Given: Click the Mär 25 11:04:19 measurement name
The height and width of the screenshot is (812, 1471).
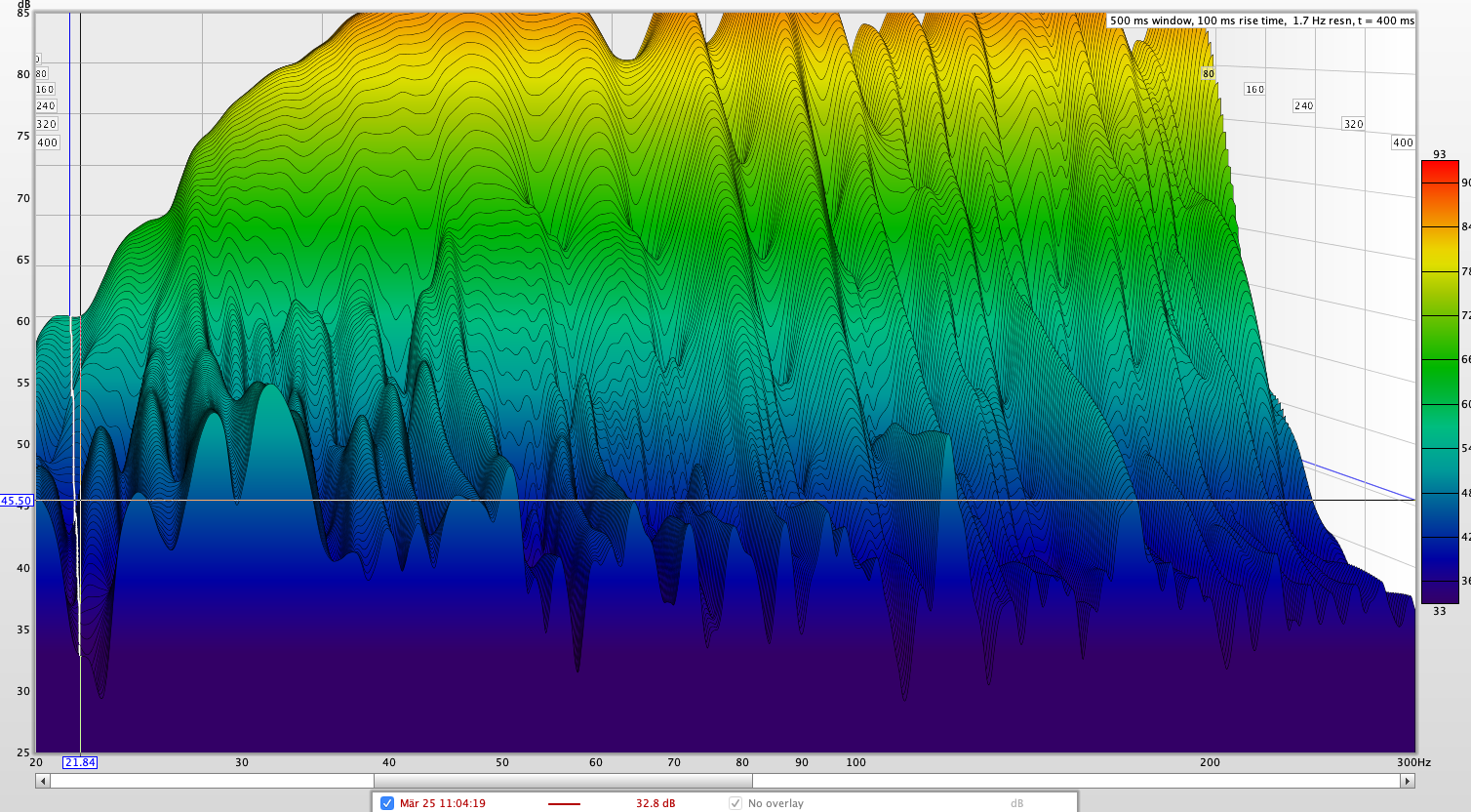Looking at the screenshot, I should pos(442,803).
